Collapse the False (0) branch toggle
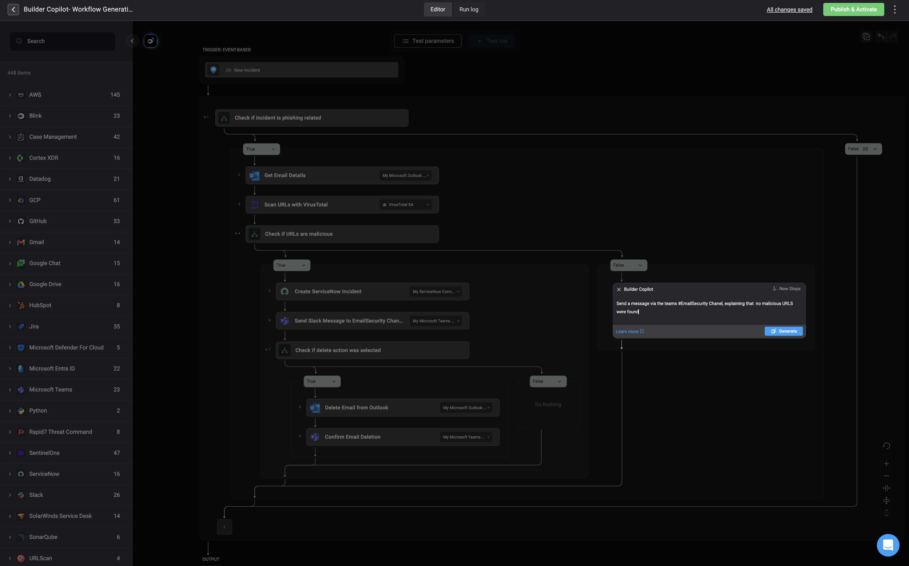The height and width of the screenshot is (566, 909). [x=875, y=149]
